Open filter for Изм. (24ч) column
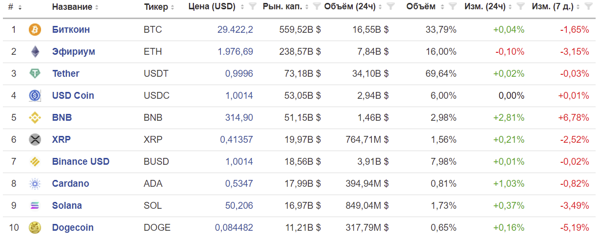Image resolution: width=601 pixels, height=242 pixels. click(x=520, y=7)
